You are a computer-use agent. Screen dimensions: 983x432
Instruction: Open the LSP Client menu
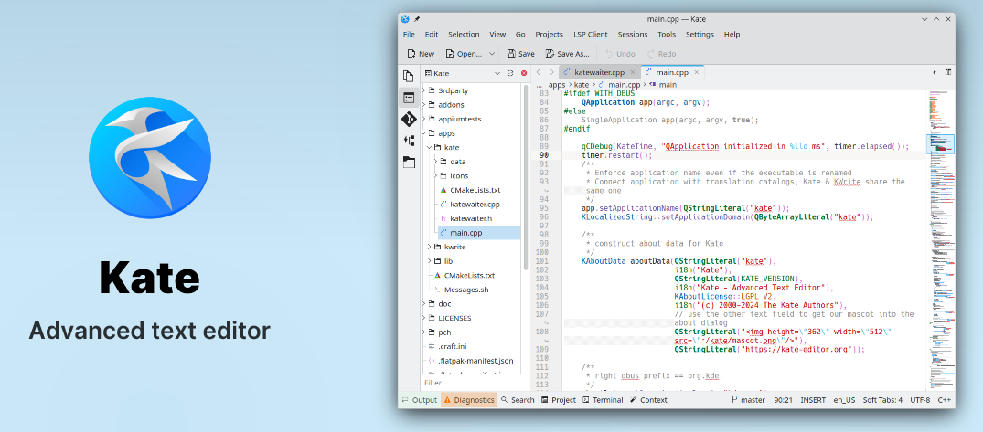tap(591, 35)
